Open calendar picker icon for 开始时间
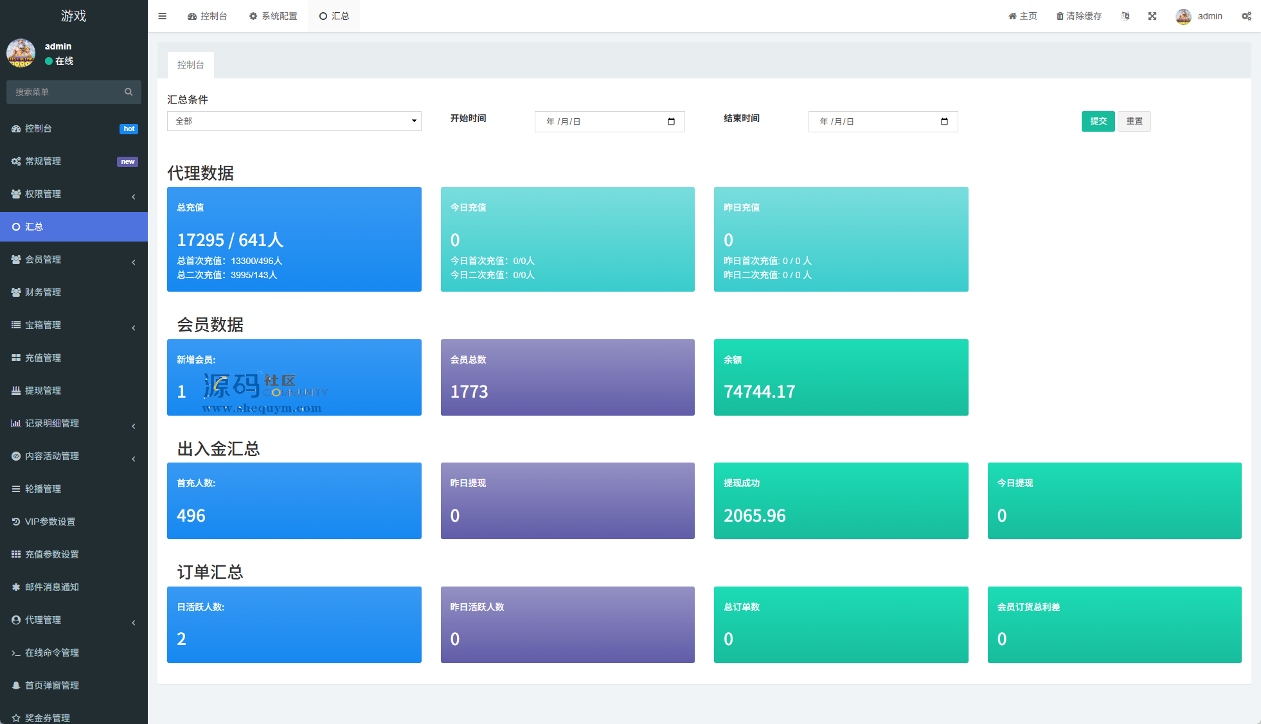Screen dimensions: 1261x724 coord(671,121)
